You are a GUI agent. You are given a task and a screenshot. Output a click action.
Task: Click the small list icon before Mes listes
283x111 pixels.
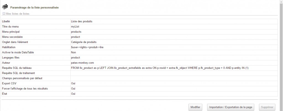coord(4,13)
